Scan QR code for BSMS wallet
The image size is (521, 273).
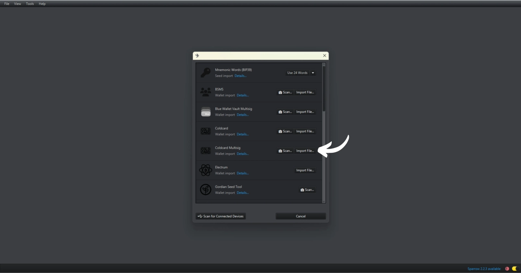[285, 92]
